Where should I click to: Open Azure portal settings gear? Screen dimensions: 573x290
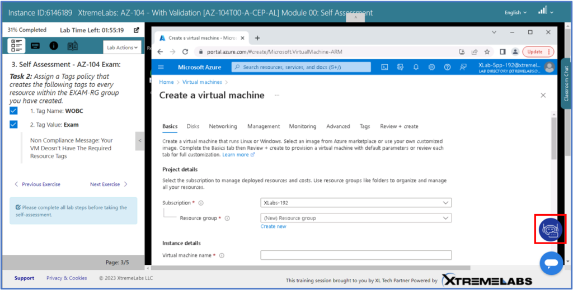431,67
